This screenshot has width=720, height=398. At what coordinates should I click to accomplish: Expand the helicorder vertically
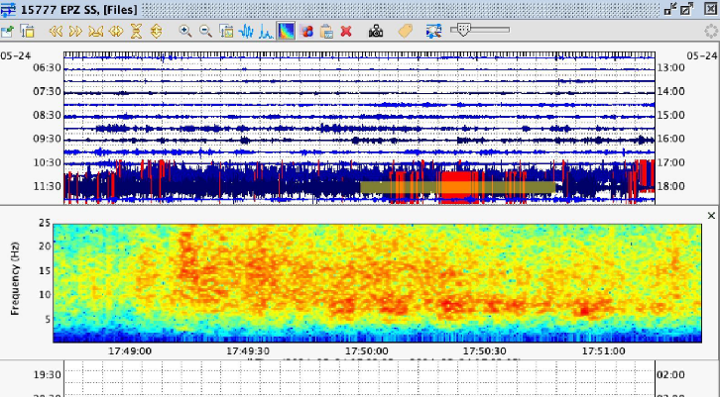156,31
